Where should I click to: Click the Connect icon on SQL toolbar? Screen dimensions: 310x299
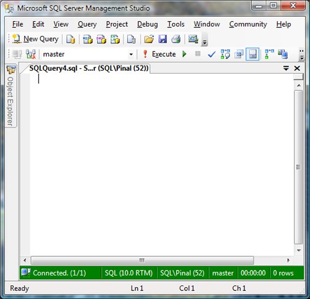17,54
